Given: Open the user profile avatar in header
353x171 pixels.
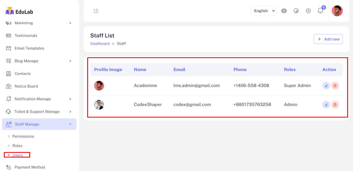Looking at the screenshot, I should pos(337,11).
